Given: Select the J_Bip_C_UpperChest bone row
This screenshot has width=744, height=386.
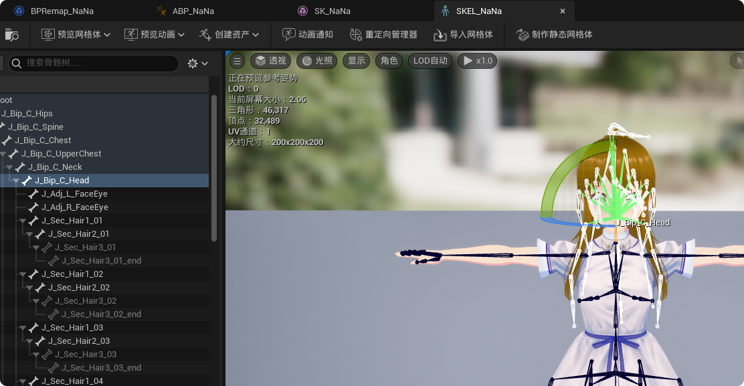Looking at the screenshot, I should pos(104,154).
